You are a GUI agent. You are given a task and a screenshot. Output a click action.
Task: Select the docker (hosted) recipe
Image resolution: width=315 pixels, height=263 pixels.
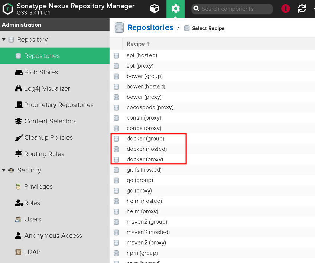click(212, 149)
